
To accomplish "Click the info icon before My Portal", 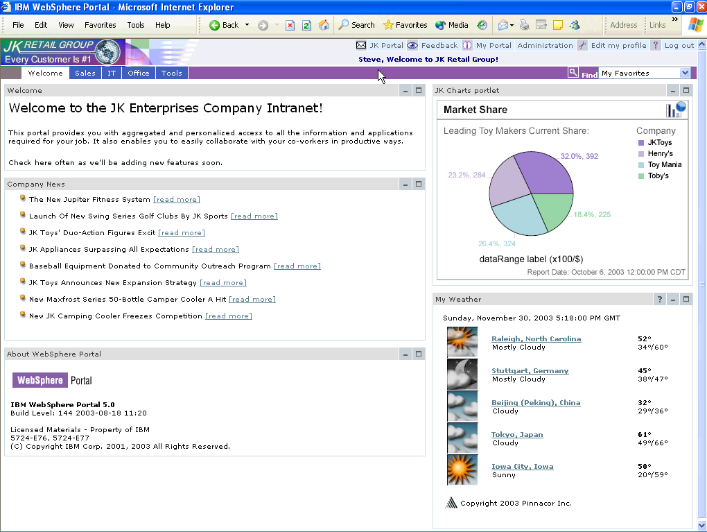I will [x=467, y=45].
